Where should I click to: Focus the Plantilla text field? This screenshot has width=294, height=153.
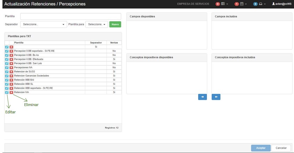pos(70,16)
